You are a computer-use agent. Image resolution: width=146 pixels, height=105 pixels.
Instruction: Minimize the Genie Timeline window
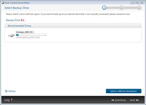132,3
